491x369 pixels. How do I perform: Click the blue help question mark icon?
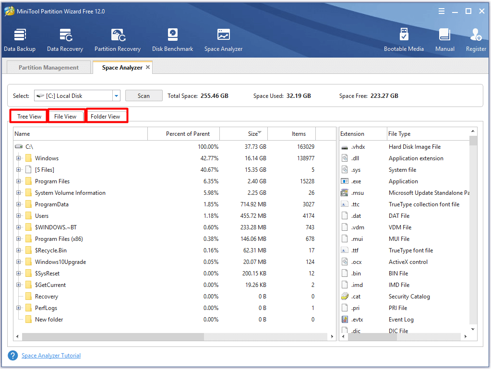tap(13, 356)
